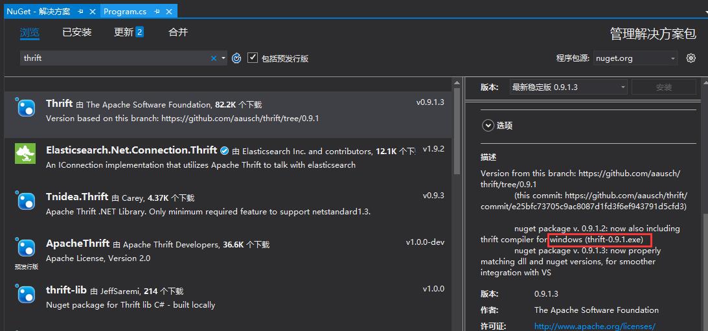Click the 安装 button
Viewport: 708px width, 331px height.
[x=664, y=87]
